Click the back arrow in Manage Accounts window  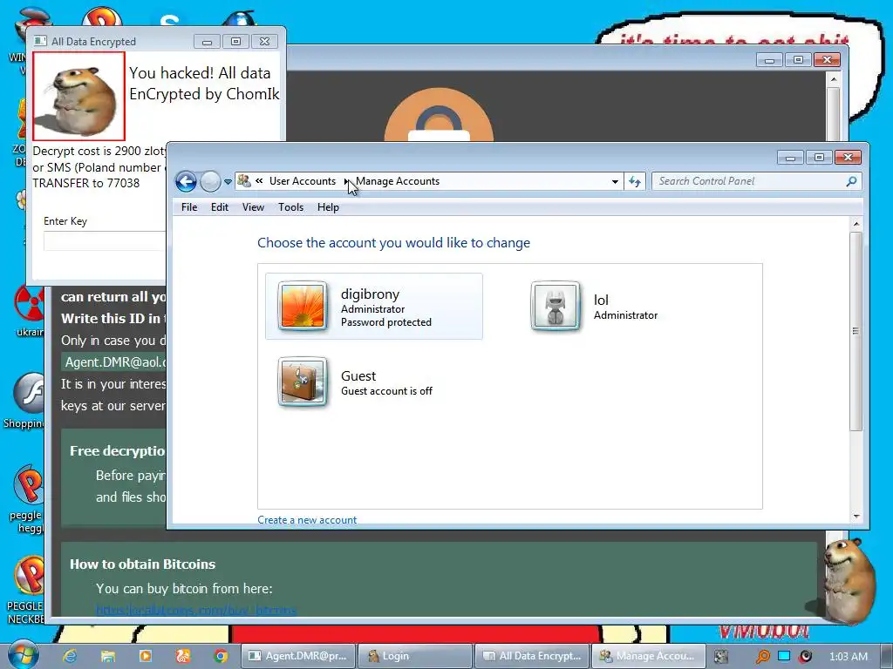point(186,181)
